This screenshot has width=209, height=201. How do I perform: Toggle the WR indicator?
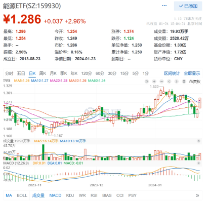click(x=82, y=195)
